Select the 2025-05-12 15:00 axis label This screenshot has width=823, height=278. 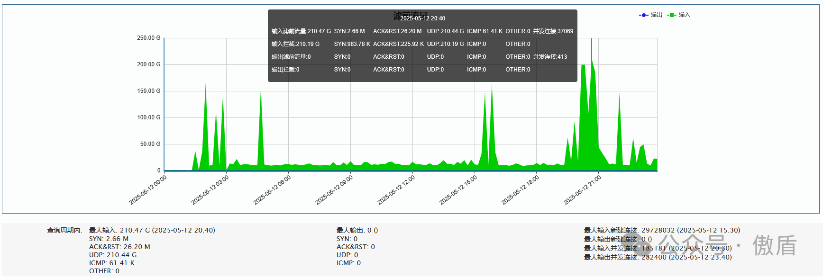click(458, 190)
